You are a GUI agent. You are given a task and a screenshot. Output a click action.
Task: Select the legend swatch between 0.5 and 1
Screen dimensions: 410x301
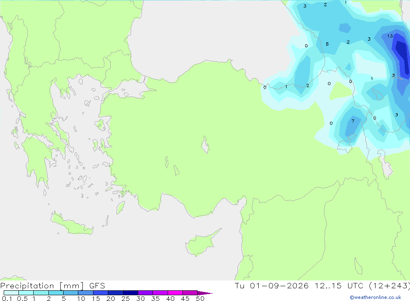pos(26,293)
